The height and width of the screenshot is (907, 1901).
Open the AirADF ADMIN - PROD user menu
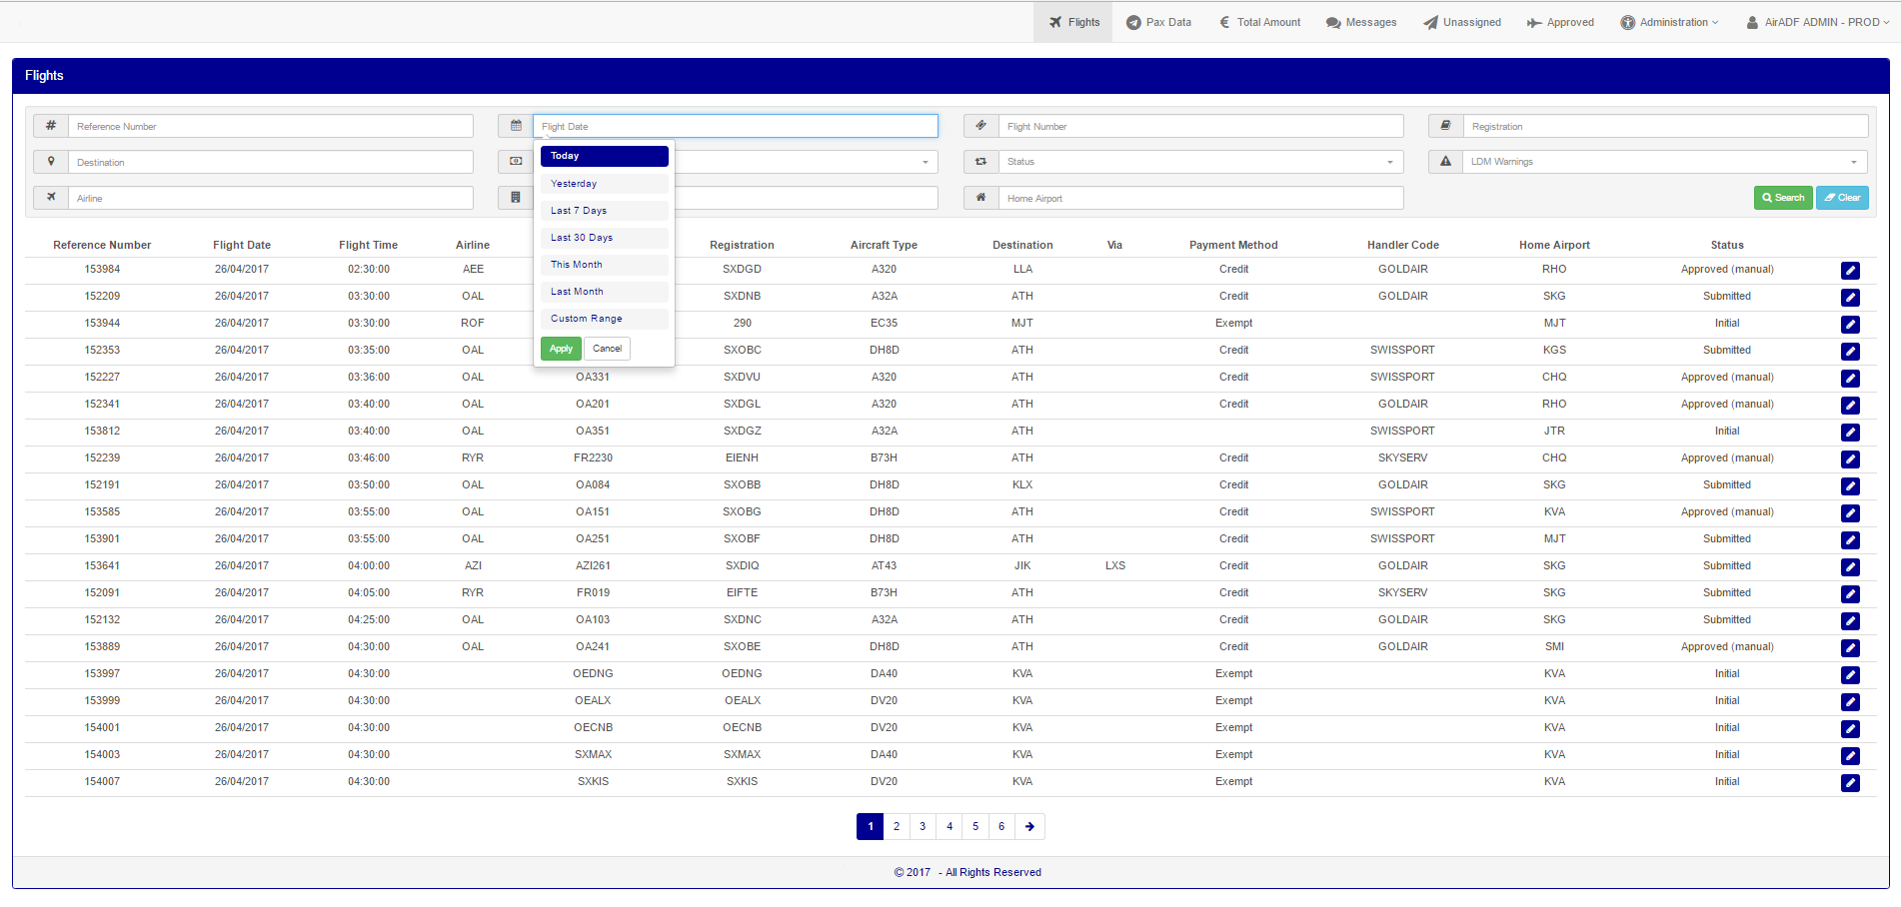(1817, 22)
